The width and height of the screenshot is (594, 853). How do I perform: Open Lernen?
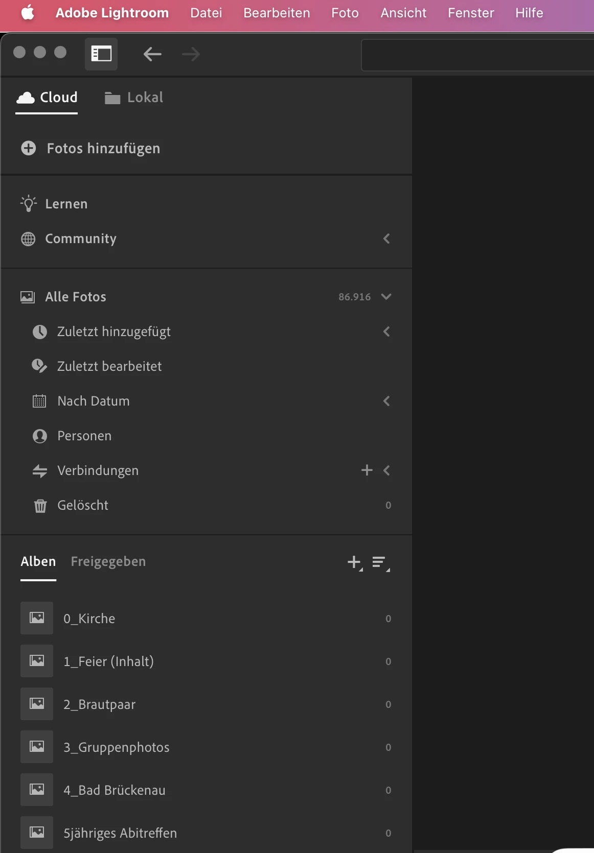pyautogui.click(x=66, y=204)
